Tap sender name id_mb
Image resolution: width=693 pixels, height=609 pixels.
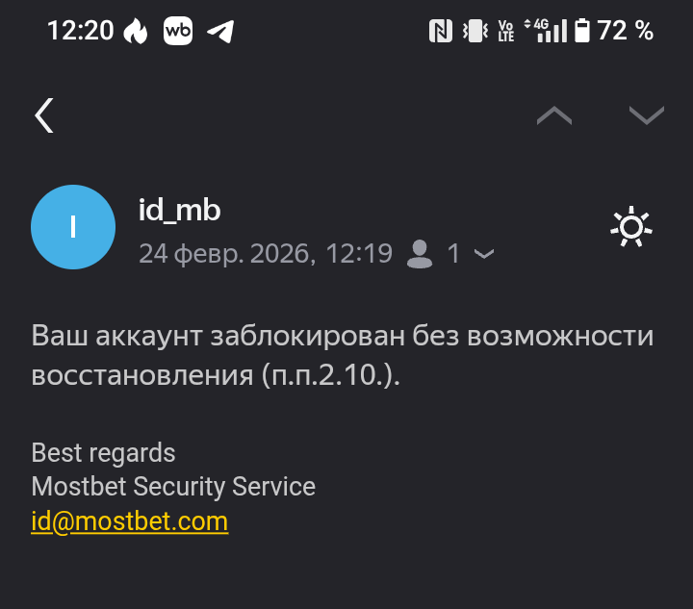point(180,210)
